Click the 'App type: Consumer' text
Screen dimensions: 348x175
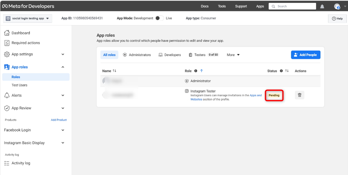pyautogui.click(x=201, y=18)
